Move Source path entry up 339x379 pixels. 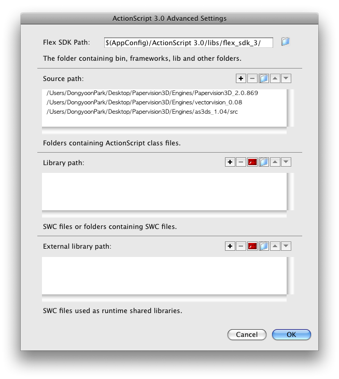tap(275, 78)
